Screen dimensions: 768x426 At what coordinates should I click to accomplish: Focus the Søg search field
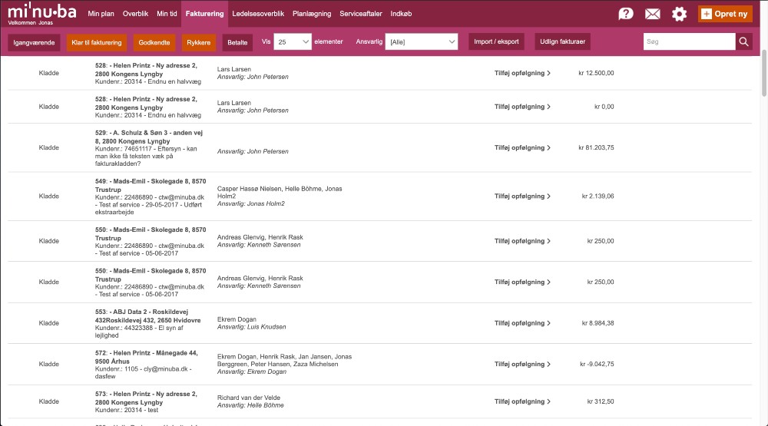point(688,42)
